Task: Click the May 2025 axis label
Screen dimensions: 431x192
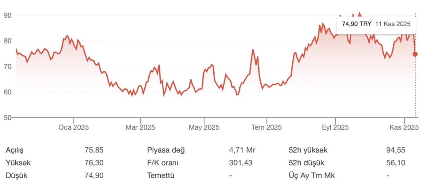Action: (204, 127)
